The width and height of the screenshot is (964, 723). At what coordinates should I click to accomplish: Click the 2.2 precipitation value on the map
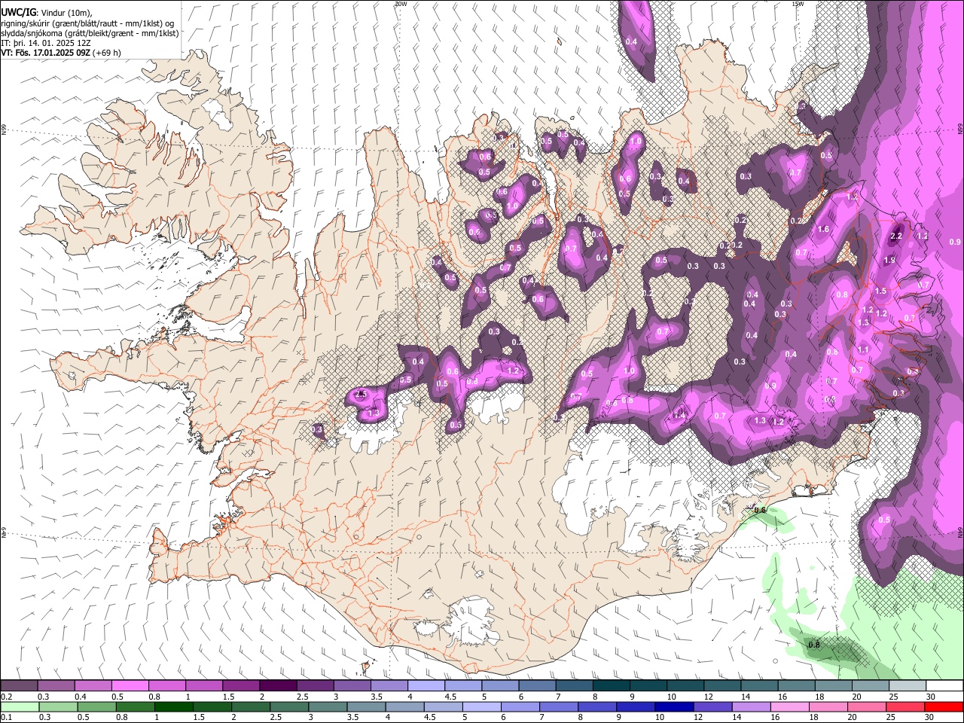896,236
